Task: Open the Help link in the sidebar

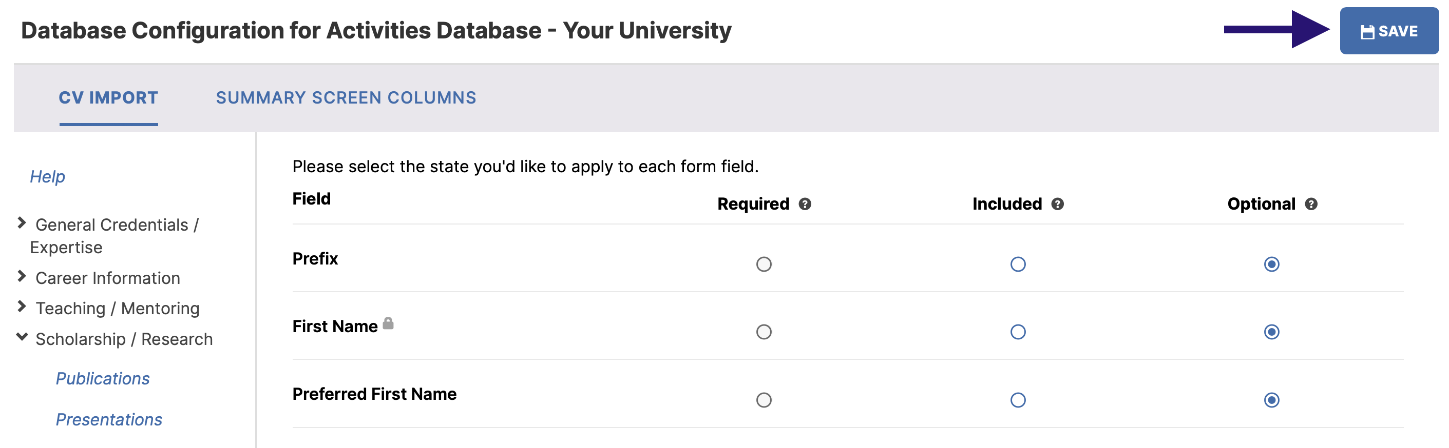Action: [47, 176]
